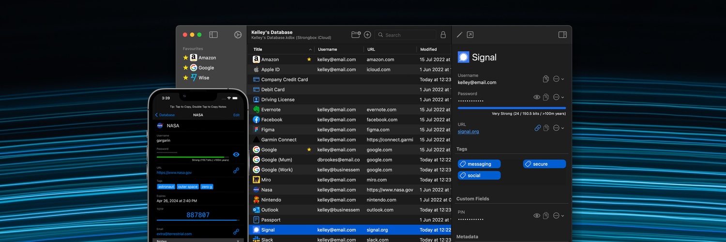Screen dimensions: 726x242
Task: Select the Nintendo entry icon
Action: point(257,199)
